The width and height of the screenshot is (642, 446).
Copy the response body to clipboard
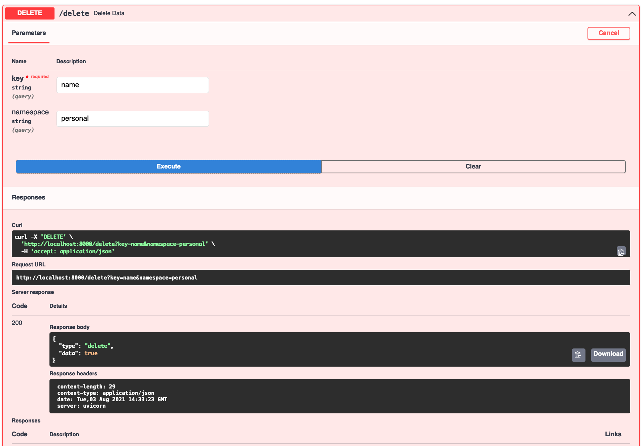point(578,355)
